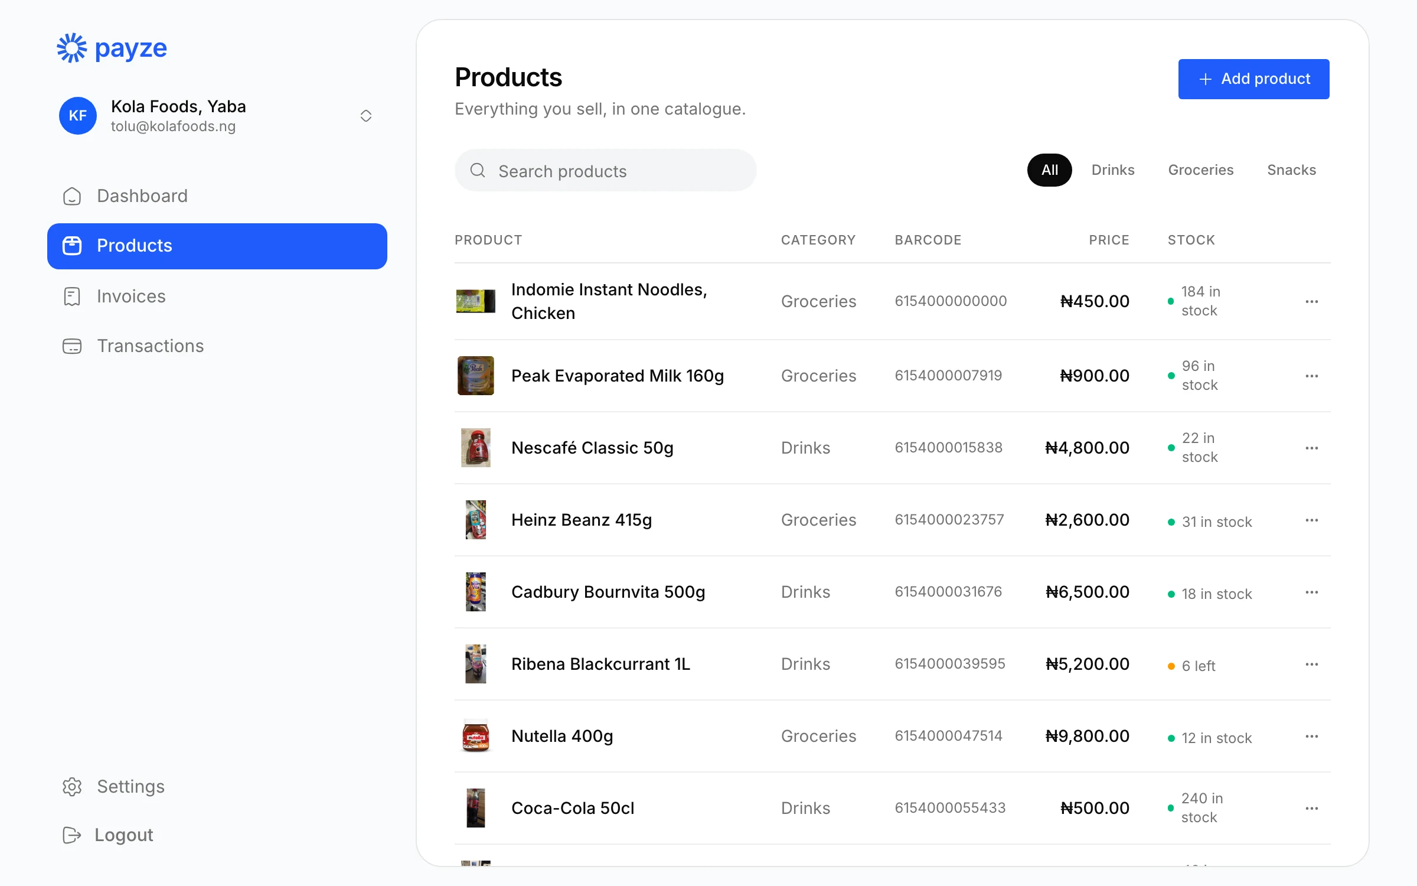Open Transactions in the sidebar
The height and width of the screenshot is (886, 1417).
coord(217,346)
